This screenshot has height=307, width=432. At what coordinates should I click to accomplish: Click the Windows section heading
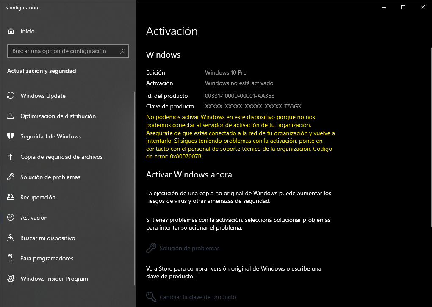163,55
